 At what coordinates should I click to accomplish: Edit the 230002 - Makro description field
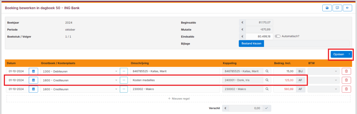point(175,89)
